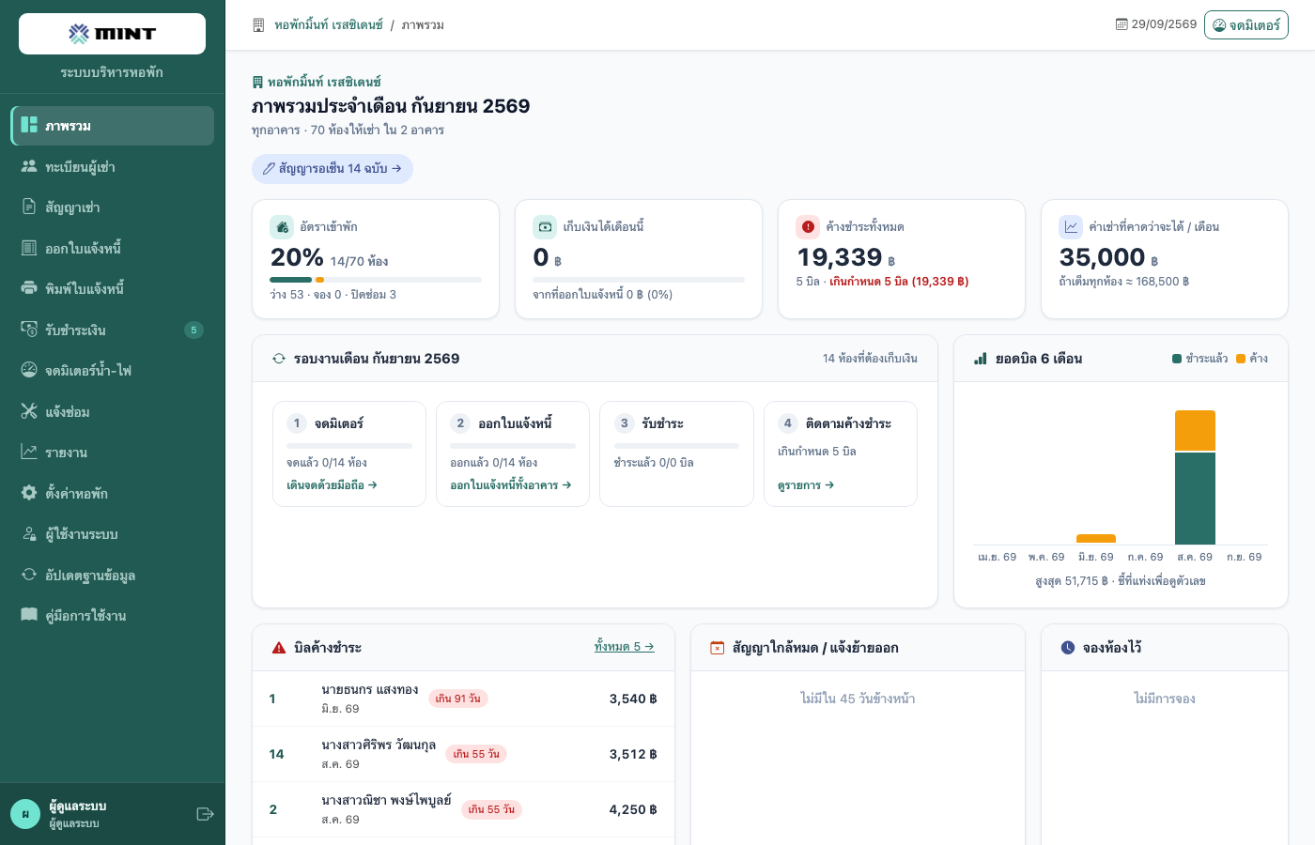Open จดมิเตอร์น้ำ-ไฟ meter reading page
This screenshot has height=845, width=1315.
point(113,371)
